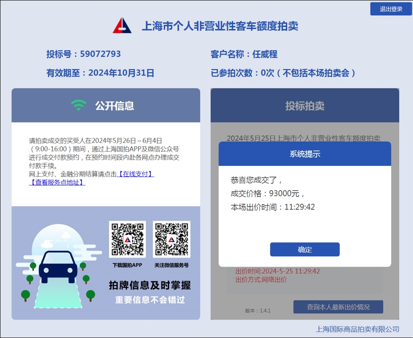This screenshot has height=338, width=413.
Task: Click the 下载国拍APP caption
Action: (127, 265)
